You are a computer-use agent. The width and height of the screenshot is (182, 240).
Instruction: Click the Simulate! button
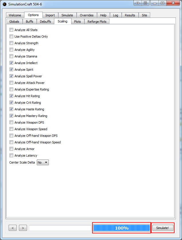click(x=163, y=228)
